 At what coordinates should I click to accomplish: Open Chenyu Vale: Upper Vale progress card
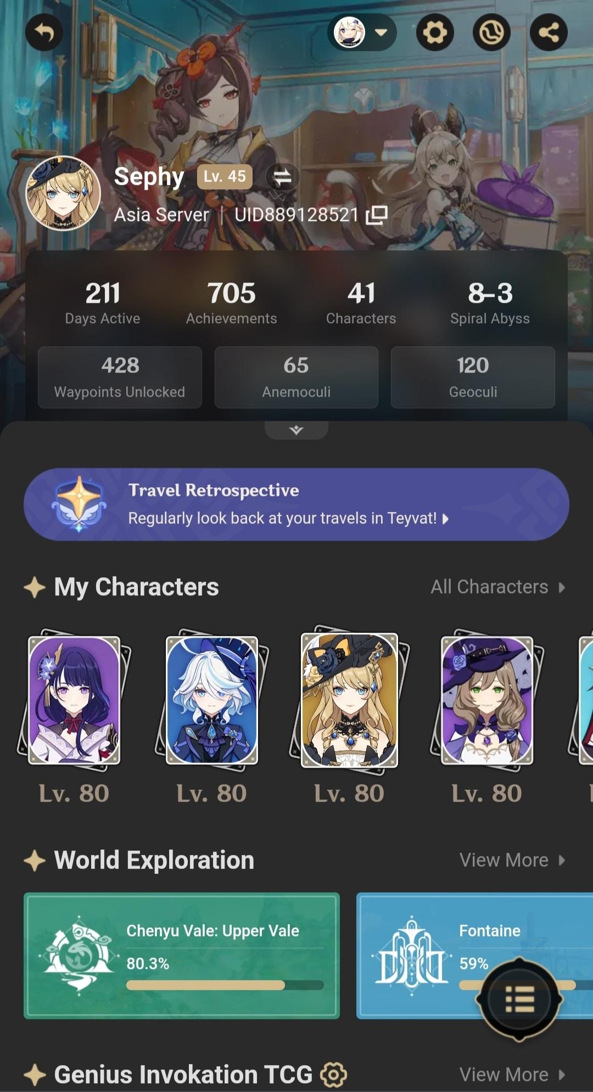point(182,956)
